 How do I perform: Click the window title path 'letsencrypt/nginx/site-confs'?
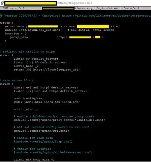(x=74, y=3)
